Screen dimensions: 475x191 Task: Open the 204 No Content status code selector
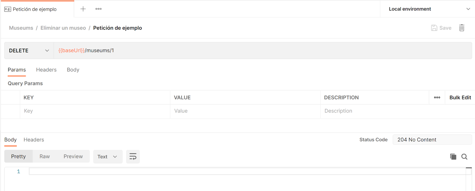(x=432, y=139)
